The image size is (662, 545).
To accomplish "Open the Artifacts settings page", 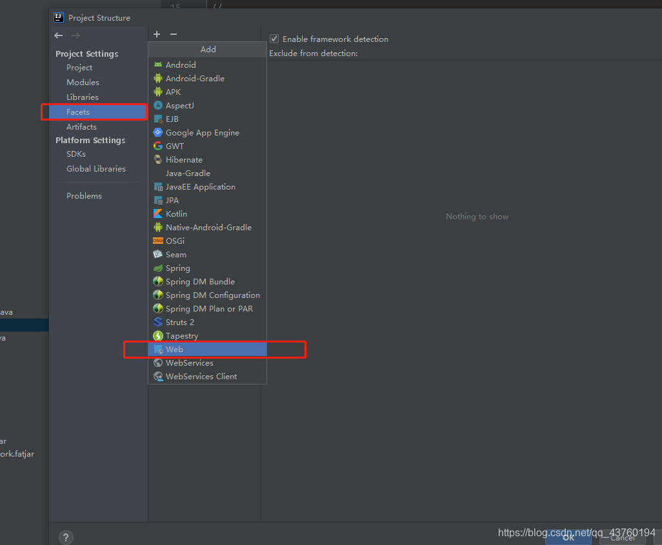I will 81,126.
